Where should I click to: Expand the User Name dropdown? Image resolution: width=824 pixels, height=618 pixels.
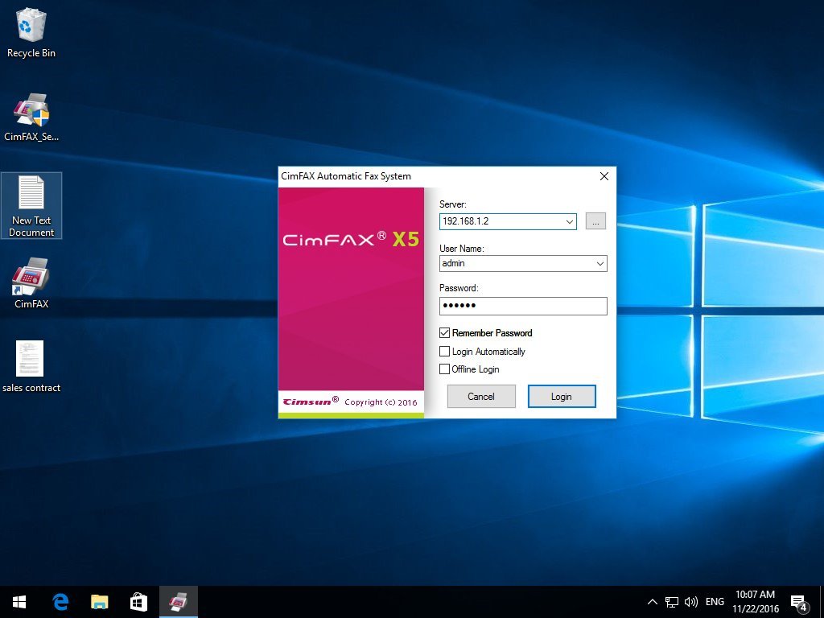(599, 263)
